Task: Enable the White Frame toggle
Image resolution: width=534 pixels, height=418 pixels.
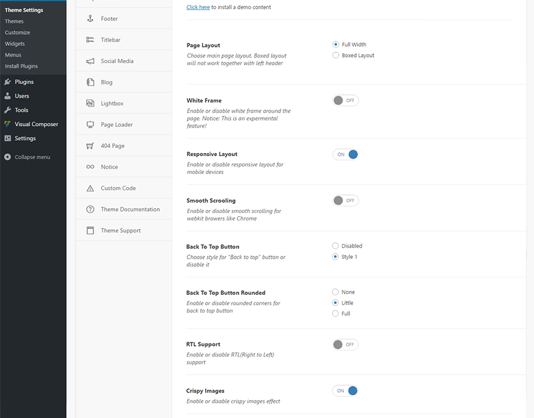Action: pyautogui.click(x=345, y=100)
